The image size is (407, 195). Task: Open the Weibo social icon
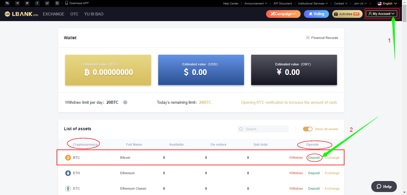(47, 3)
